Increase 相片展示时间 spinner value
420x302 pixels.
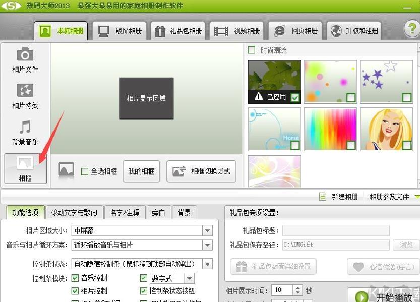click(297, 288)
